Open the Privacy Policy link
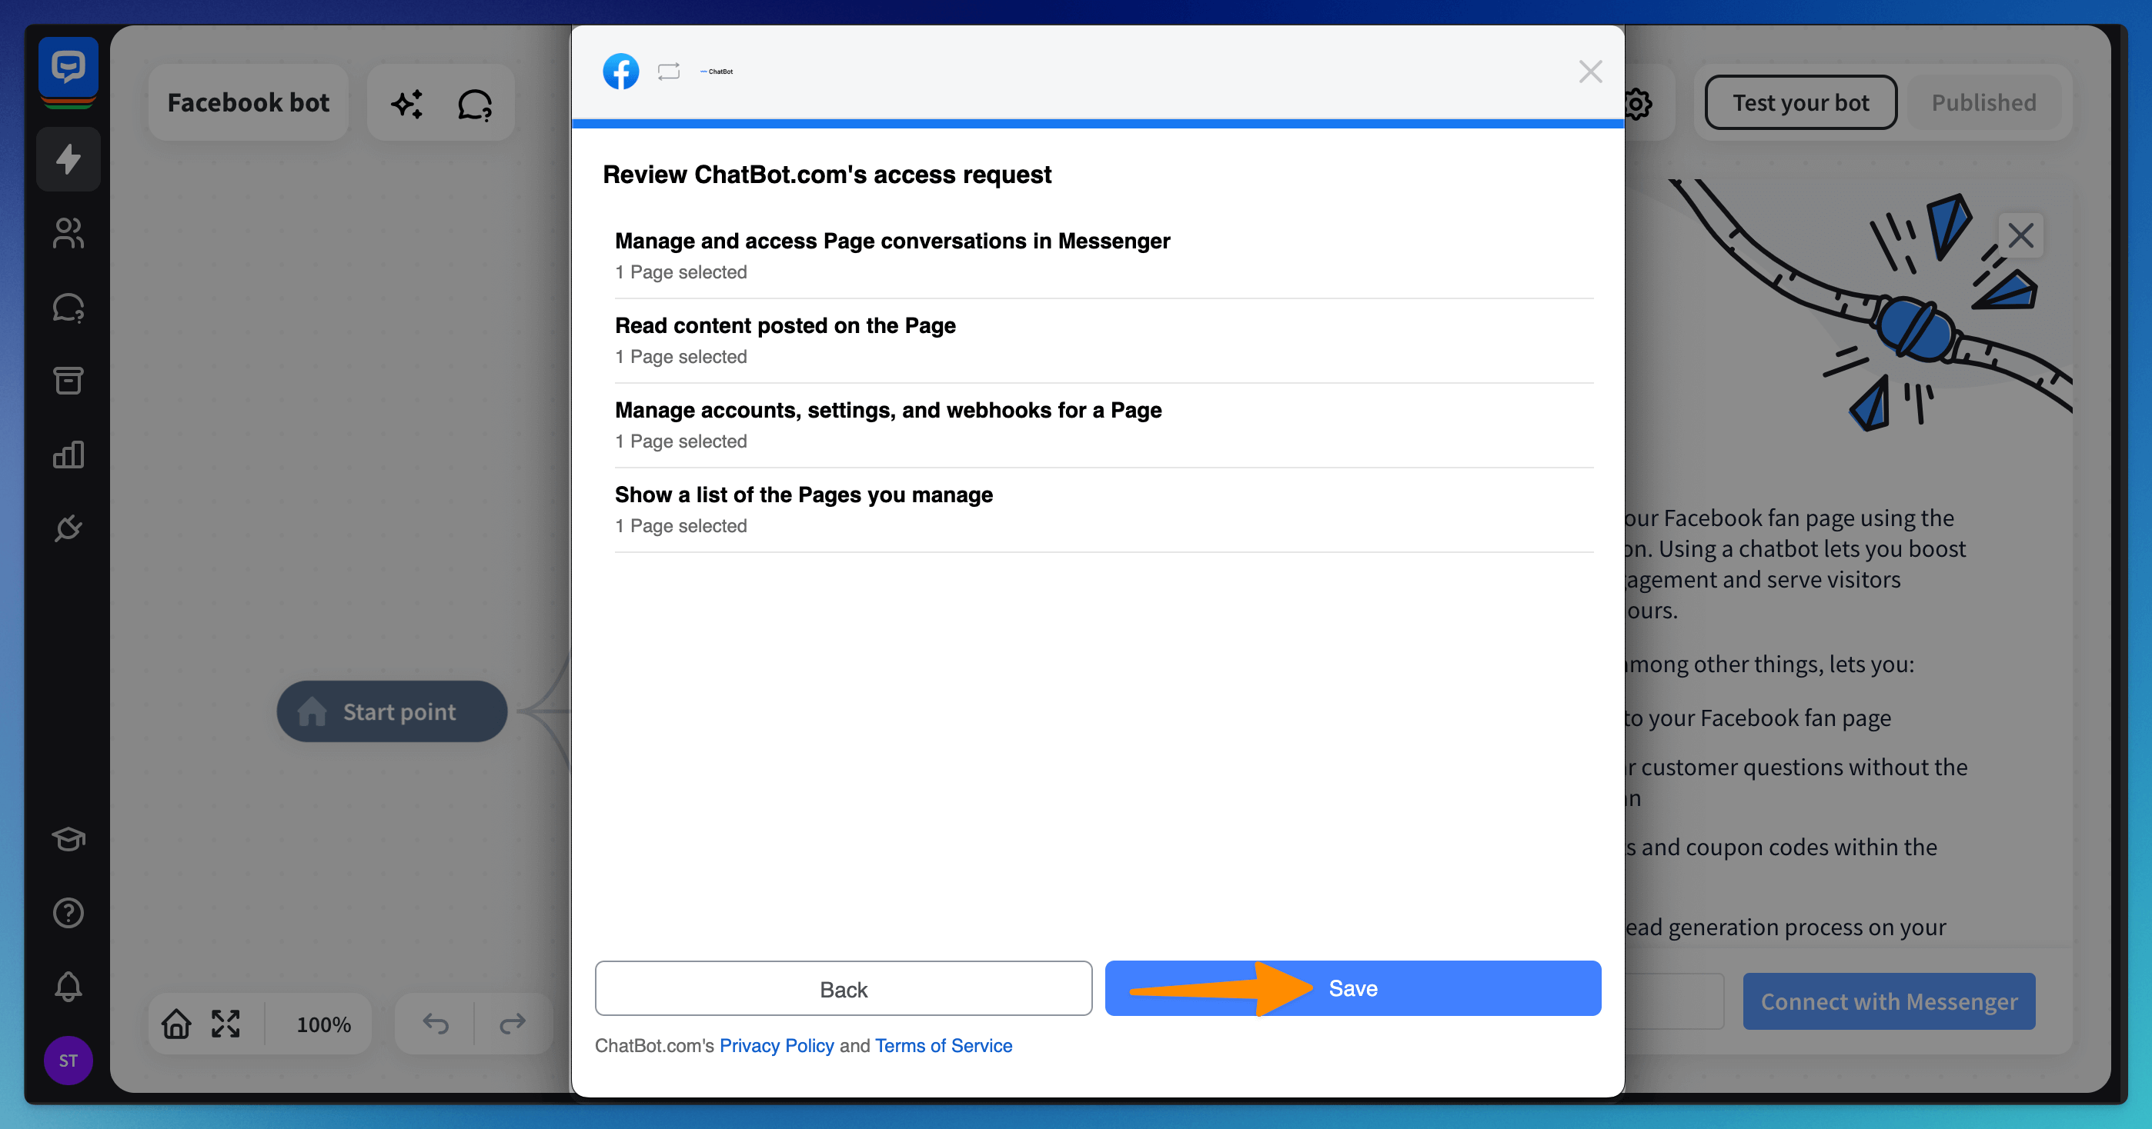The height and width of the screenshot is (1129, 2152). (776, 1045)
